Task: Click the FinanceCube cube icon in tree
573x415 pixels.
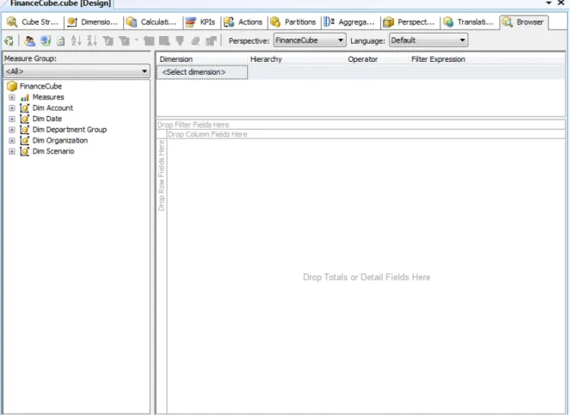Action: 12,86
